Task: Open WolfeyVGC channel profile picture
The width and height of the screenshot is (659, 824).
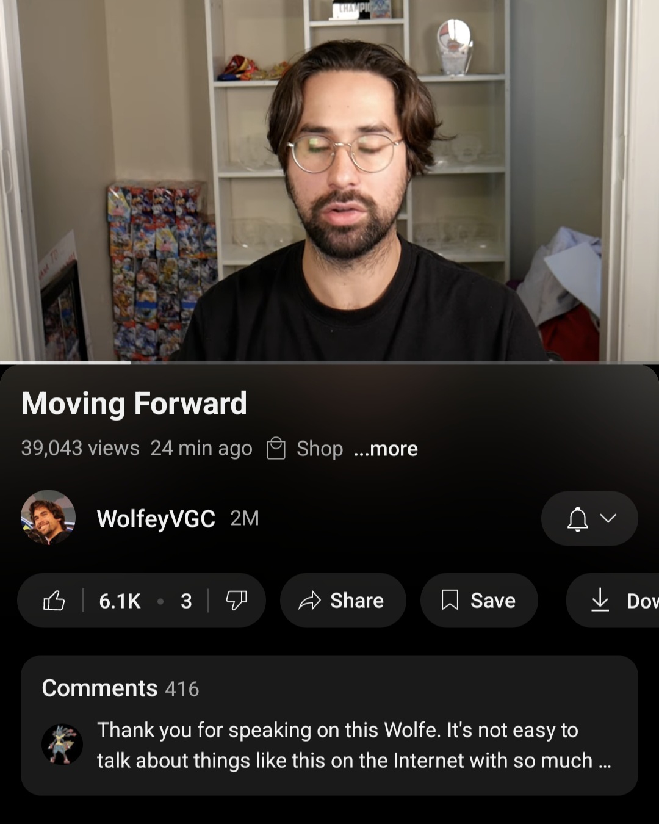Action: 48,518
